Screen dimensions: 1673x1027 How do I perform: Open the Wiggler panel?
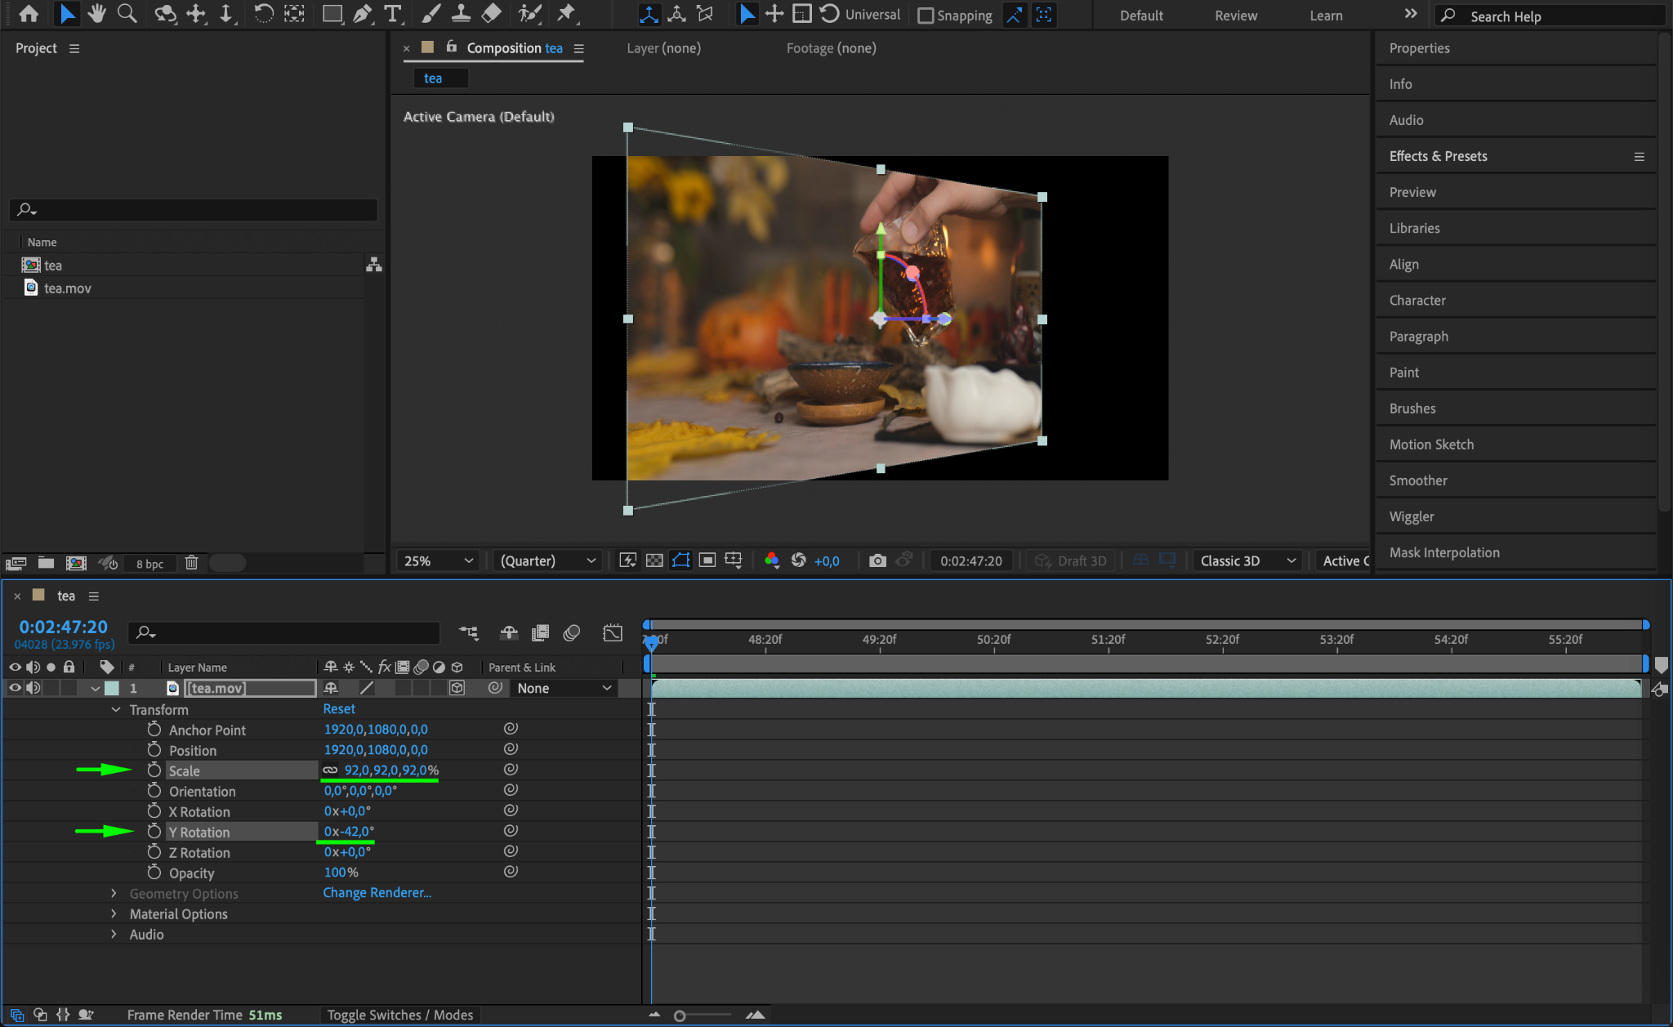[1411, 516]
